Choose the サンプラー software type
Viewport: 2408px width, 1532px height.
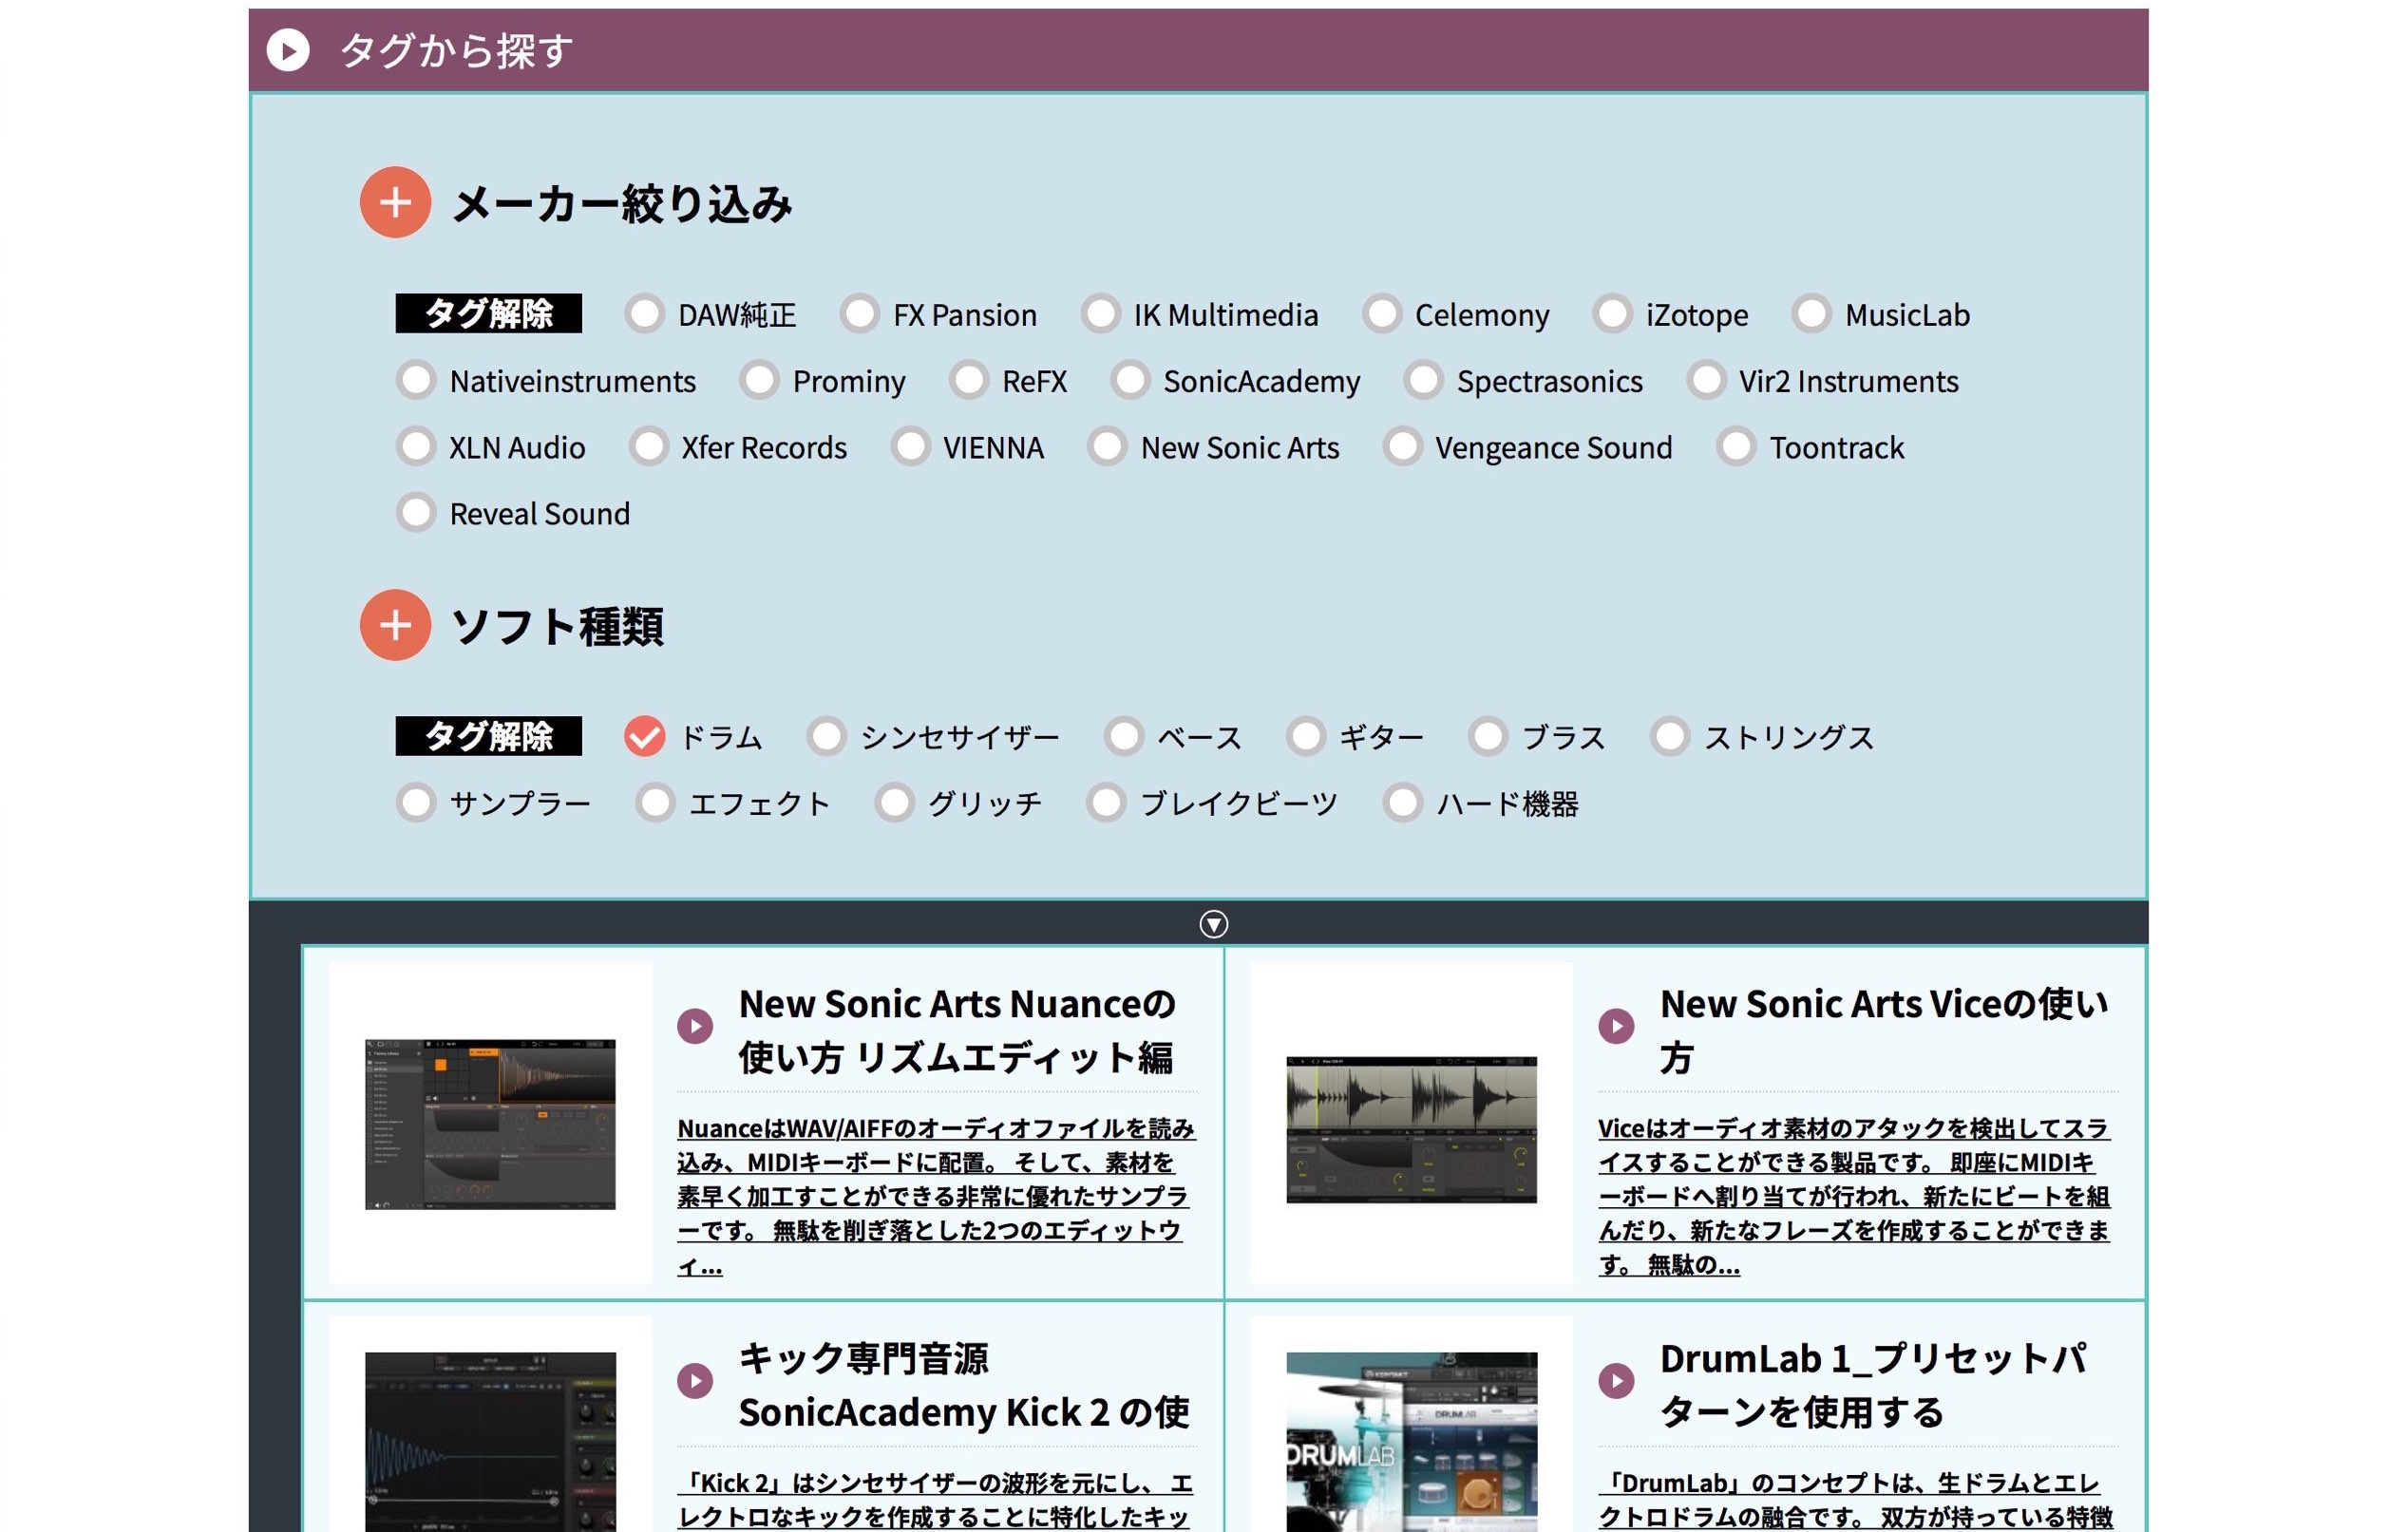[416, 802]
